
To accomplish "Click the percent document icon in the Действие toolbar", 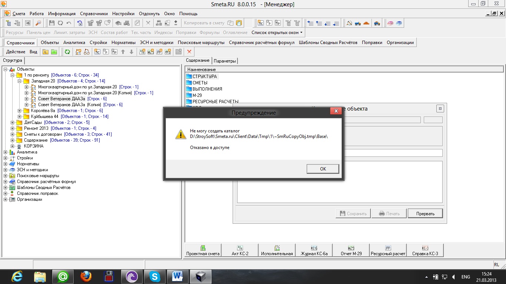I will [x=142, y=52].
